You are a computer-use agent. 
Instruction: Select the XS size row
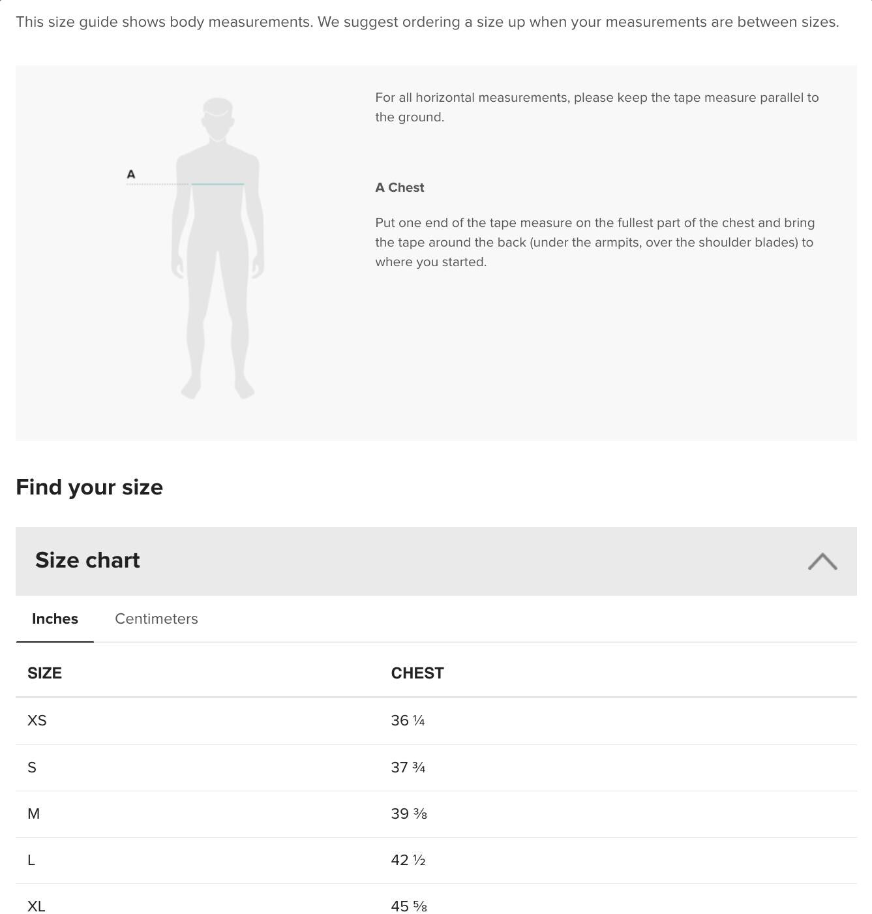pyautogui.click(x=436, y=721)
